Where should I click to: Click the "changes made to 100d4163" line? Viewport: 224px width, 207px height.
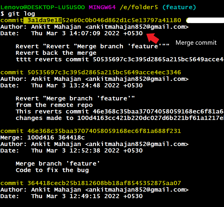118,118
